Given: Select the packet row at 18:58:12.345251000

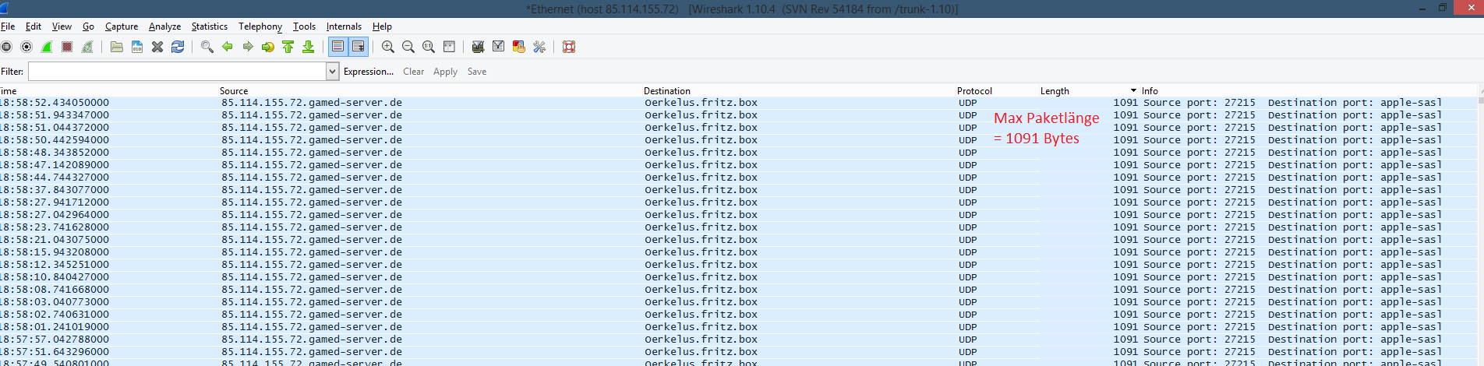Looking at the screenshot, I should tap(738, 265).
